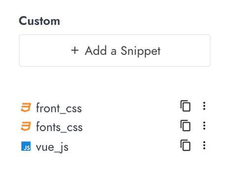Click the orange CSS3 icon beside front_css
This screenshot has width=233, height=185.
[26, 107]
